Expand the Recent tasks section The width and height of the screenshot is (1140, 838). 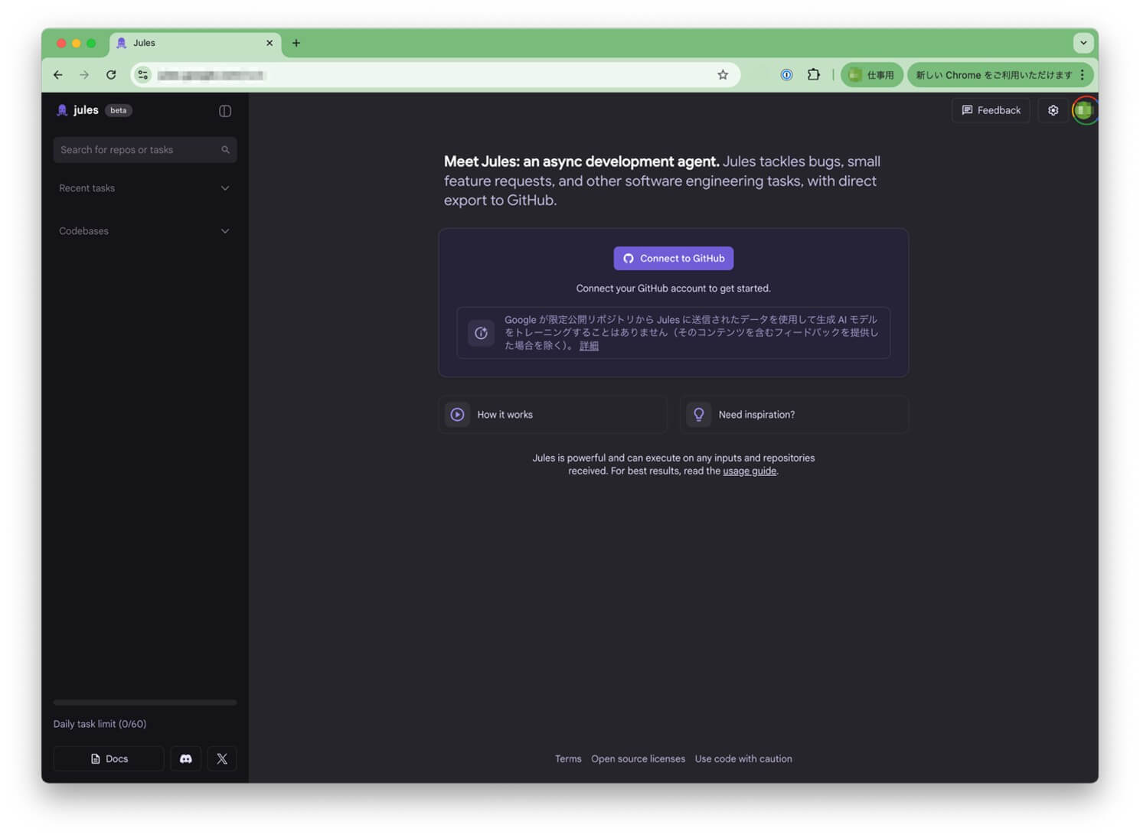coord(145,188)
